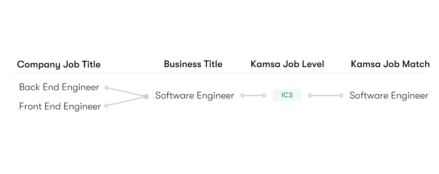Click the diamond node left of IC3 badge
The image size is (439, 174).
pyautogui.click(x=264, y=96)
